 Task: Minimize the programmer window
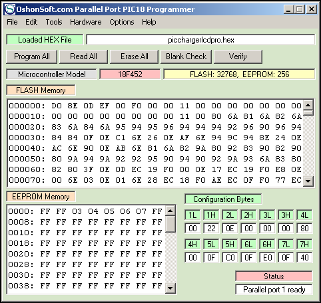click(x=288, y=9)
